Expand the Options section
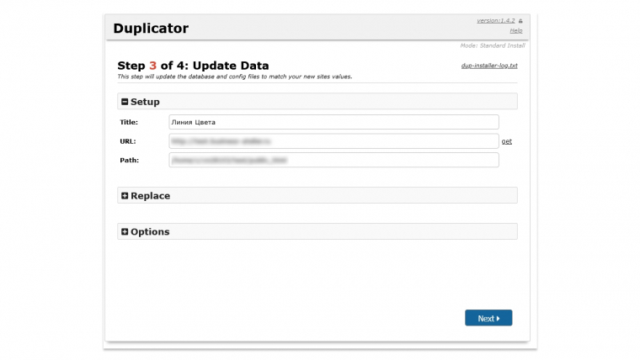Screen dimensions: 640x360 click(x=150, y=232)
